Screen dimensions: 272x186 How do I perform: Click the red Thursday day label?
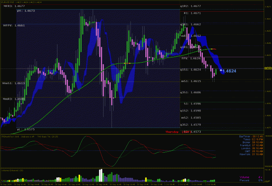(x=172, y=132)
